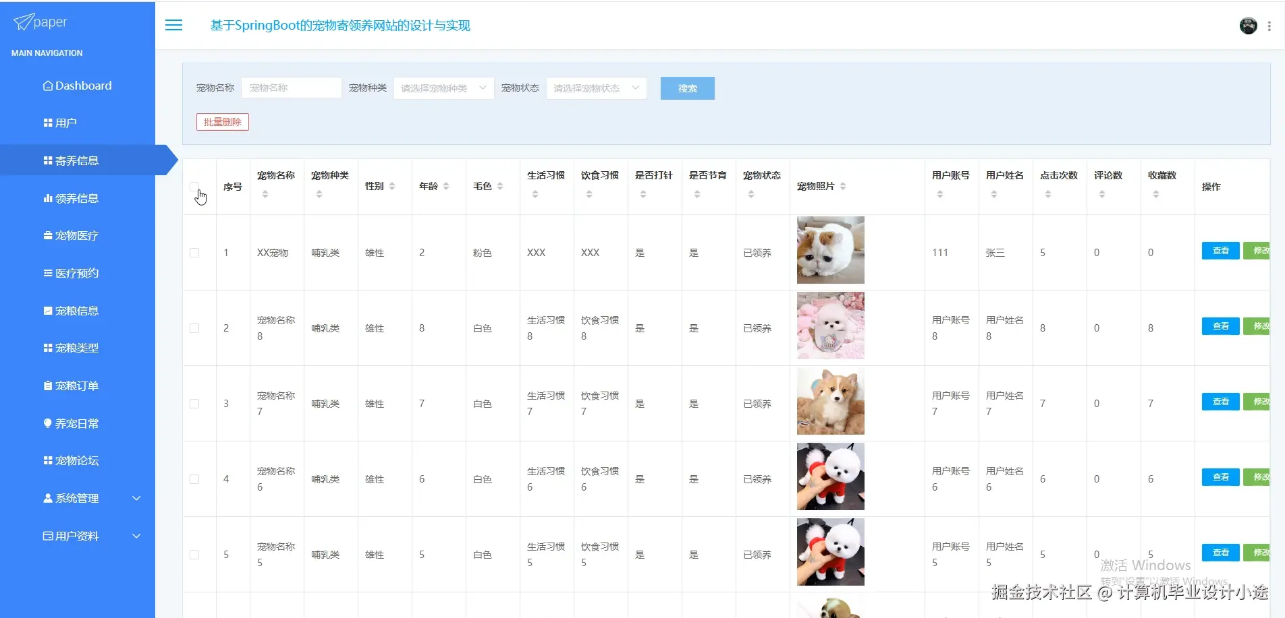Click the user name cell "张三"

(995, 253)
